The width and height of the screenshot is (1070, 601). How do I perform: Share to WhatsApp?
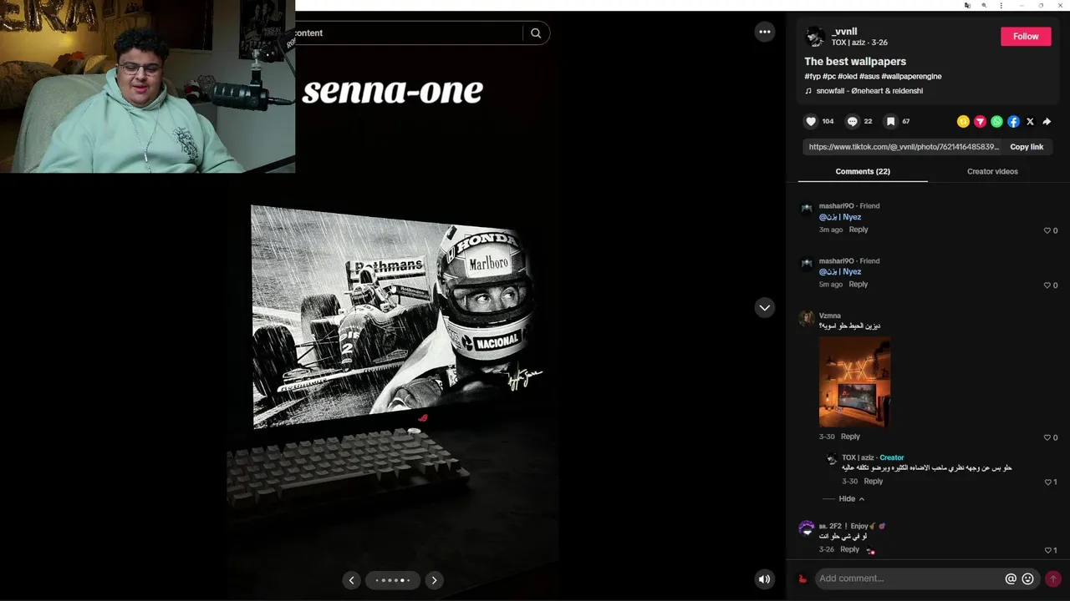(x=996, y=121)
